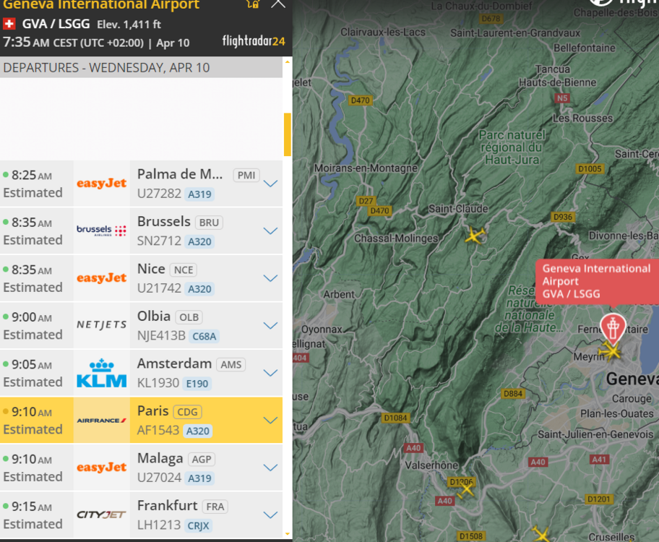Click the airplane on the ground at Meyrin
659x542 pixels.
click(612, 352)
